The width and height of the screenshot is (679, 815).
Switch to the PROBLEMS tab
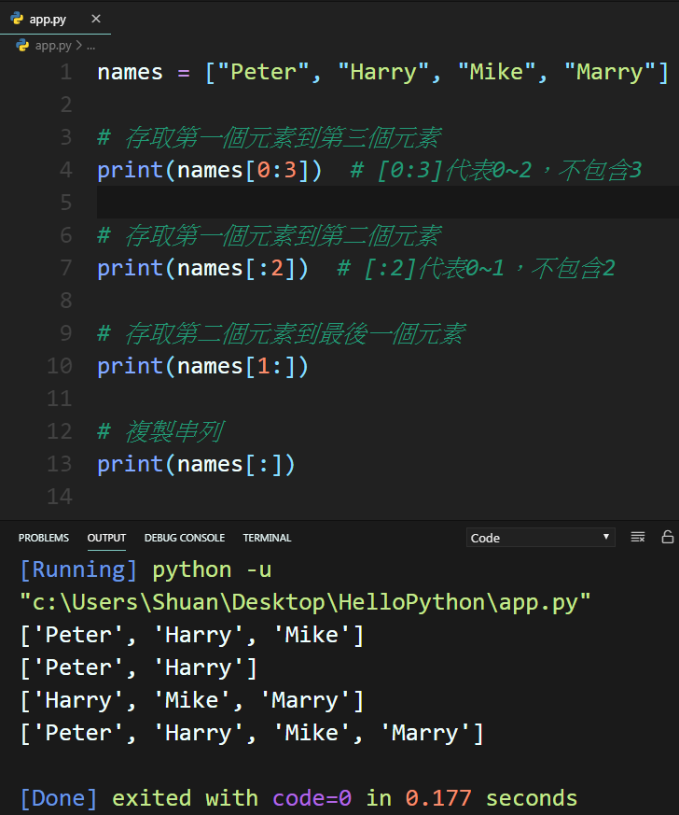click(43, 538)
